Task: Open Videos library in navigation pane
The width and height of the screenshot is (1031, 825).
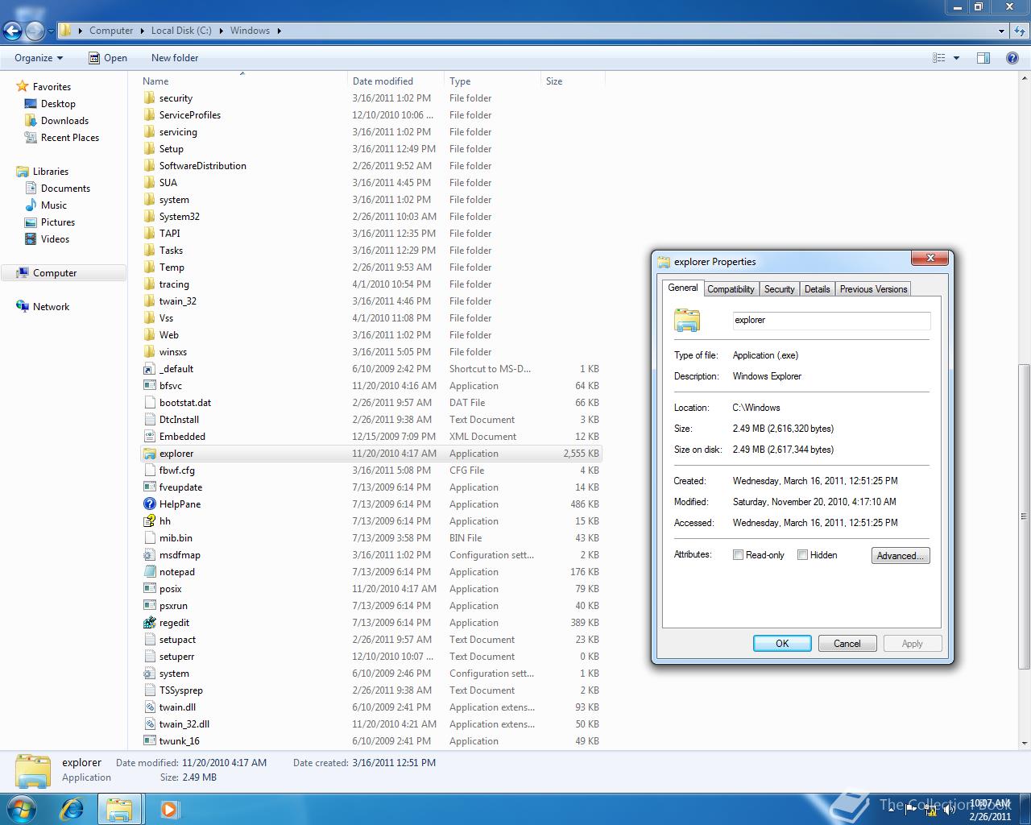Action: [55, 239]
